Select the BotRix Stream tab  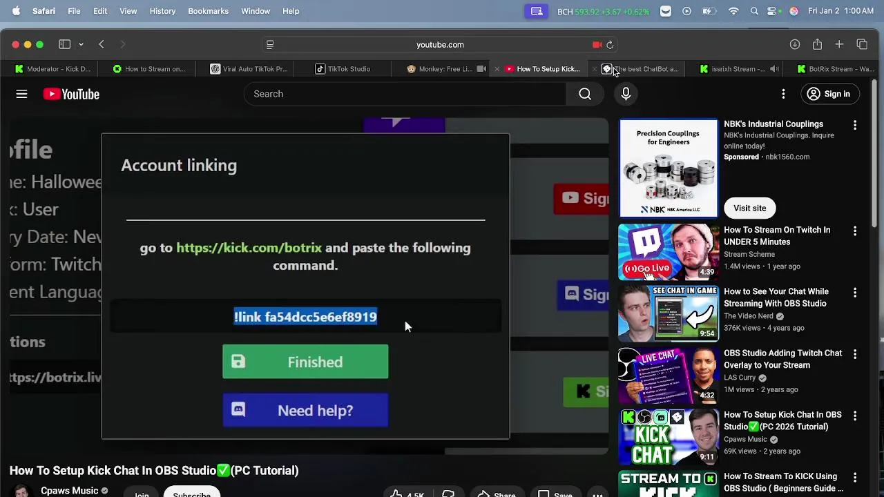click(836, 69)
